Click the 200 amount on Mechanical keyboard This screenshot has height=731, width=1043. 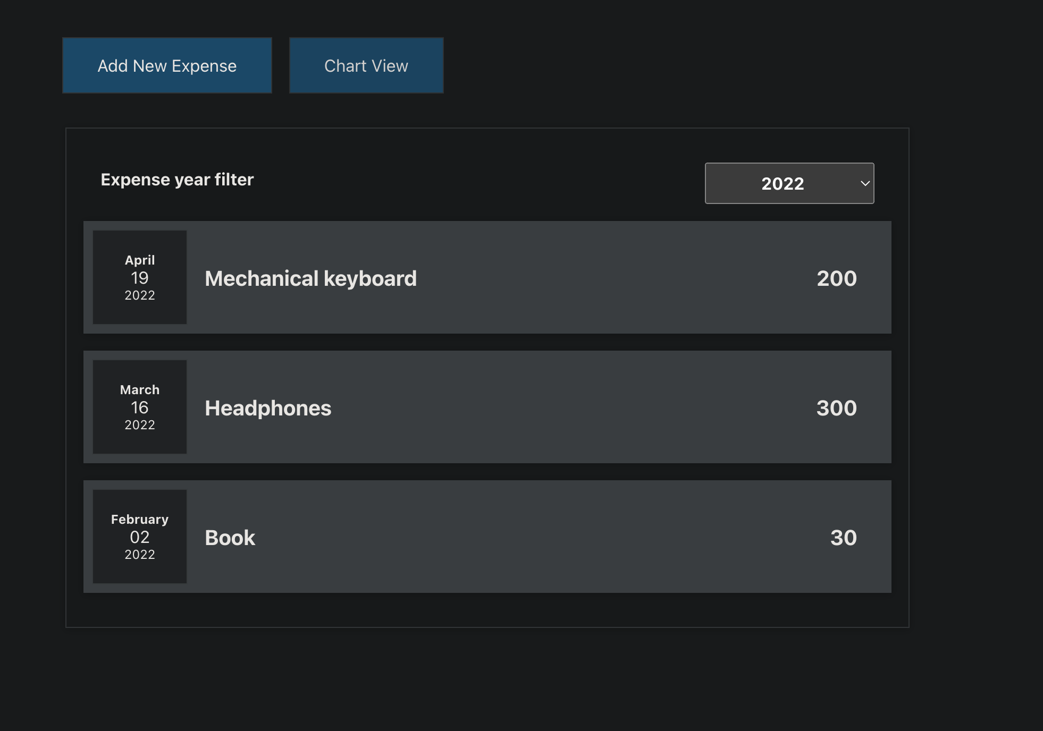tap(836, 278)
